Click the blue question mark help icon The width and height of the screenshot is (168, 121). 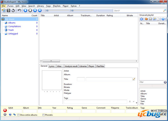pos(10,115)
